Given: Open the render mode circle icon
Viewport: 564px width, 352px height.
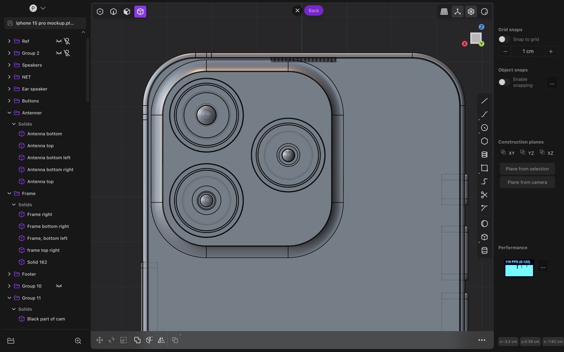Looking at the screenshot, I should [485, 11].
